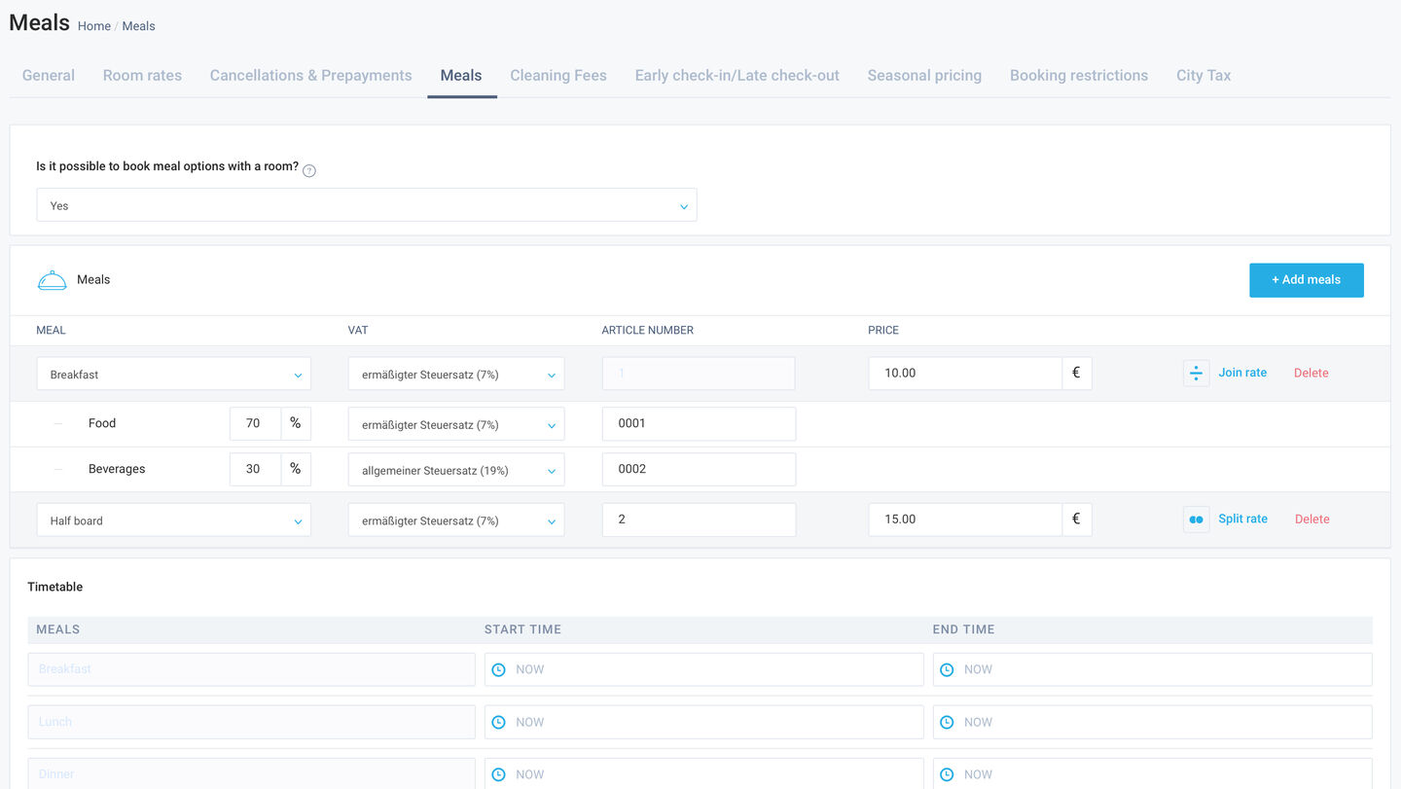Open the meal options Yes dropdown

click(367, 205)
